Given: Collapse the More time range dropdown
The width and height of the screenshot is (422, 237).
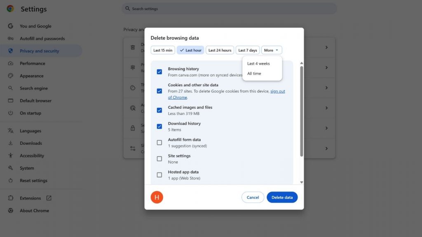Looking at the screenshot, I should (x=272, y=50).
